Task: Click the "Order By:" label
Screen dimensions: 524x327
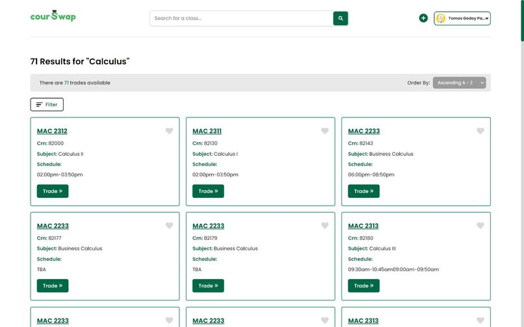Action: pyautogui.click(x=419, y=83)
